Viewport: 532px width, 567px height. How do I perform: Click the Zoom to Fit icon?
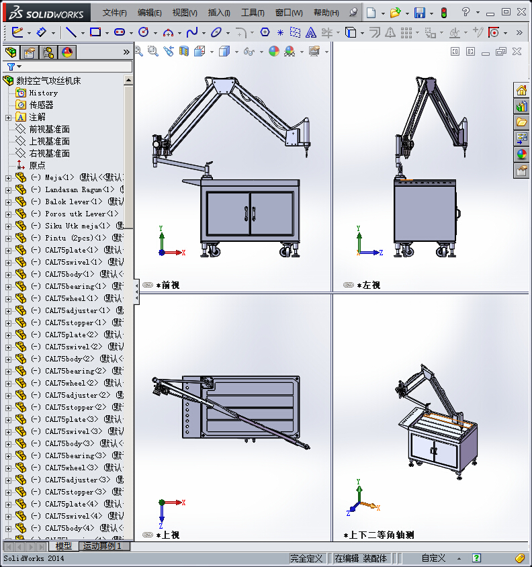click(x=139, y=51)
